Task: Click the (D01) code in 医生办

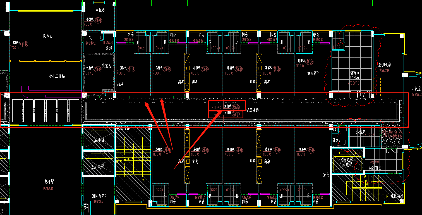Action: pyautogui.click(x=15, y=48)
